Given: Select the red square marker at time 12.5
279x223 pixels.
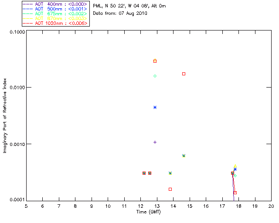Looking at the screenshot, I should tap(150, 173).
